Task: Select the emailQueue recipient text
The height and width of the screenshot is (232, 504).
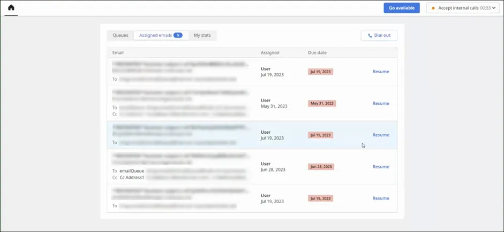Action: (132, 171)
